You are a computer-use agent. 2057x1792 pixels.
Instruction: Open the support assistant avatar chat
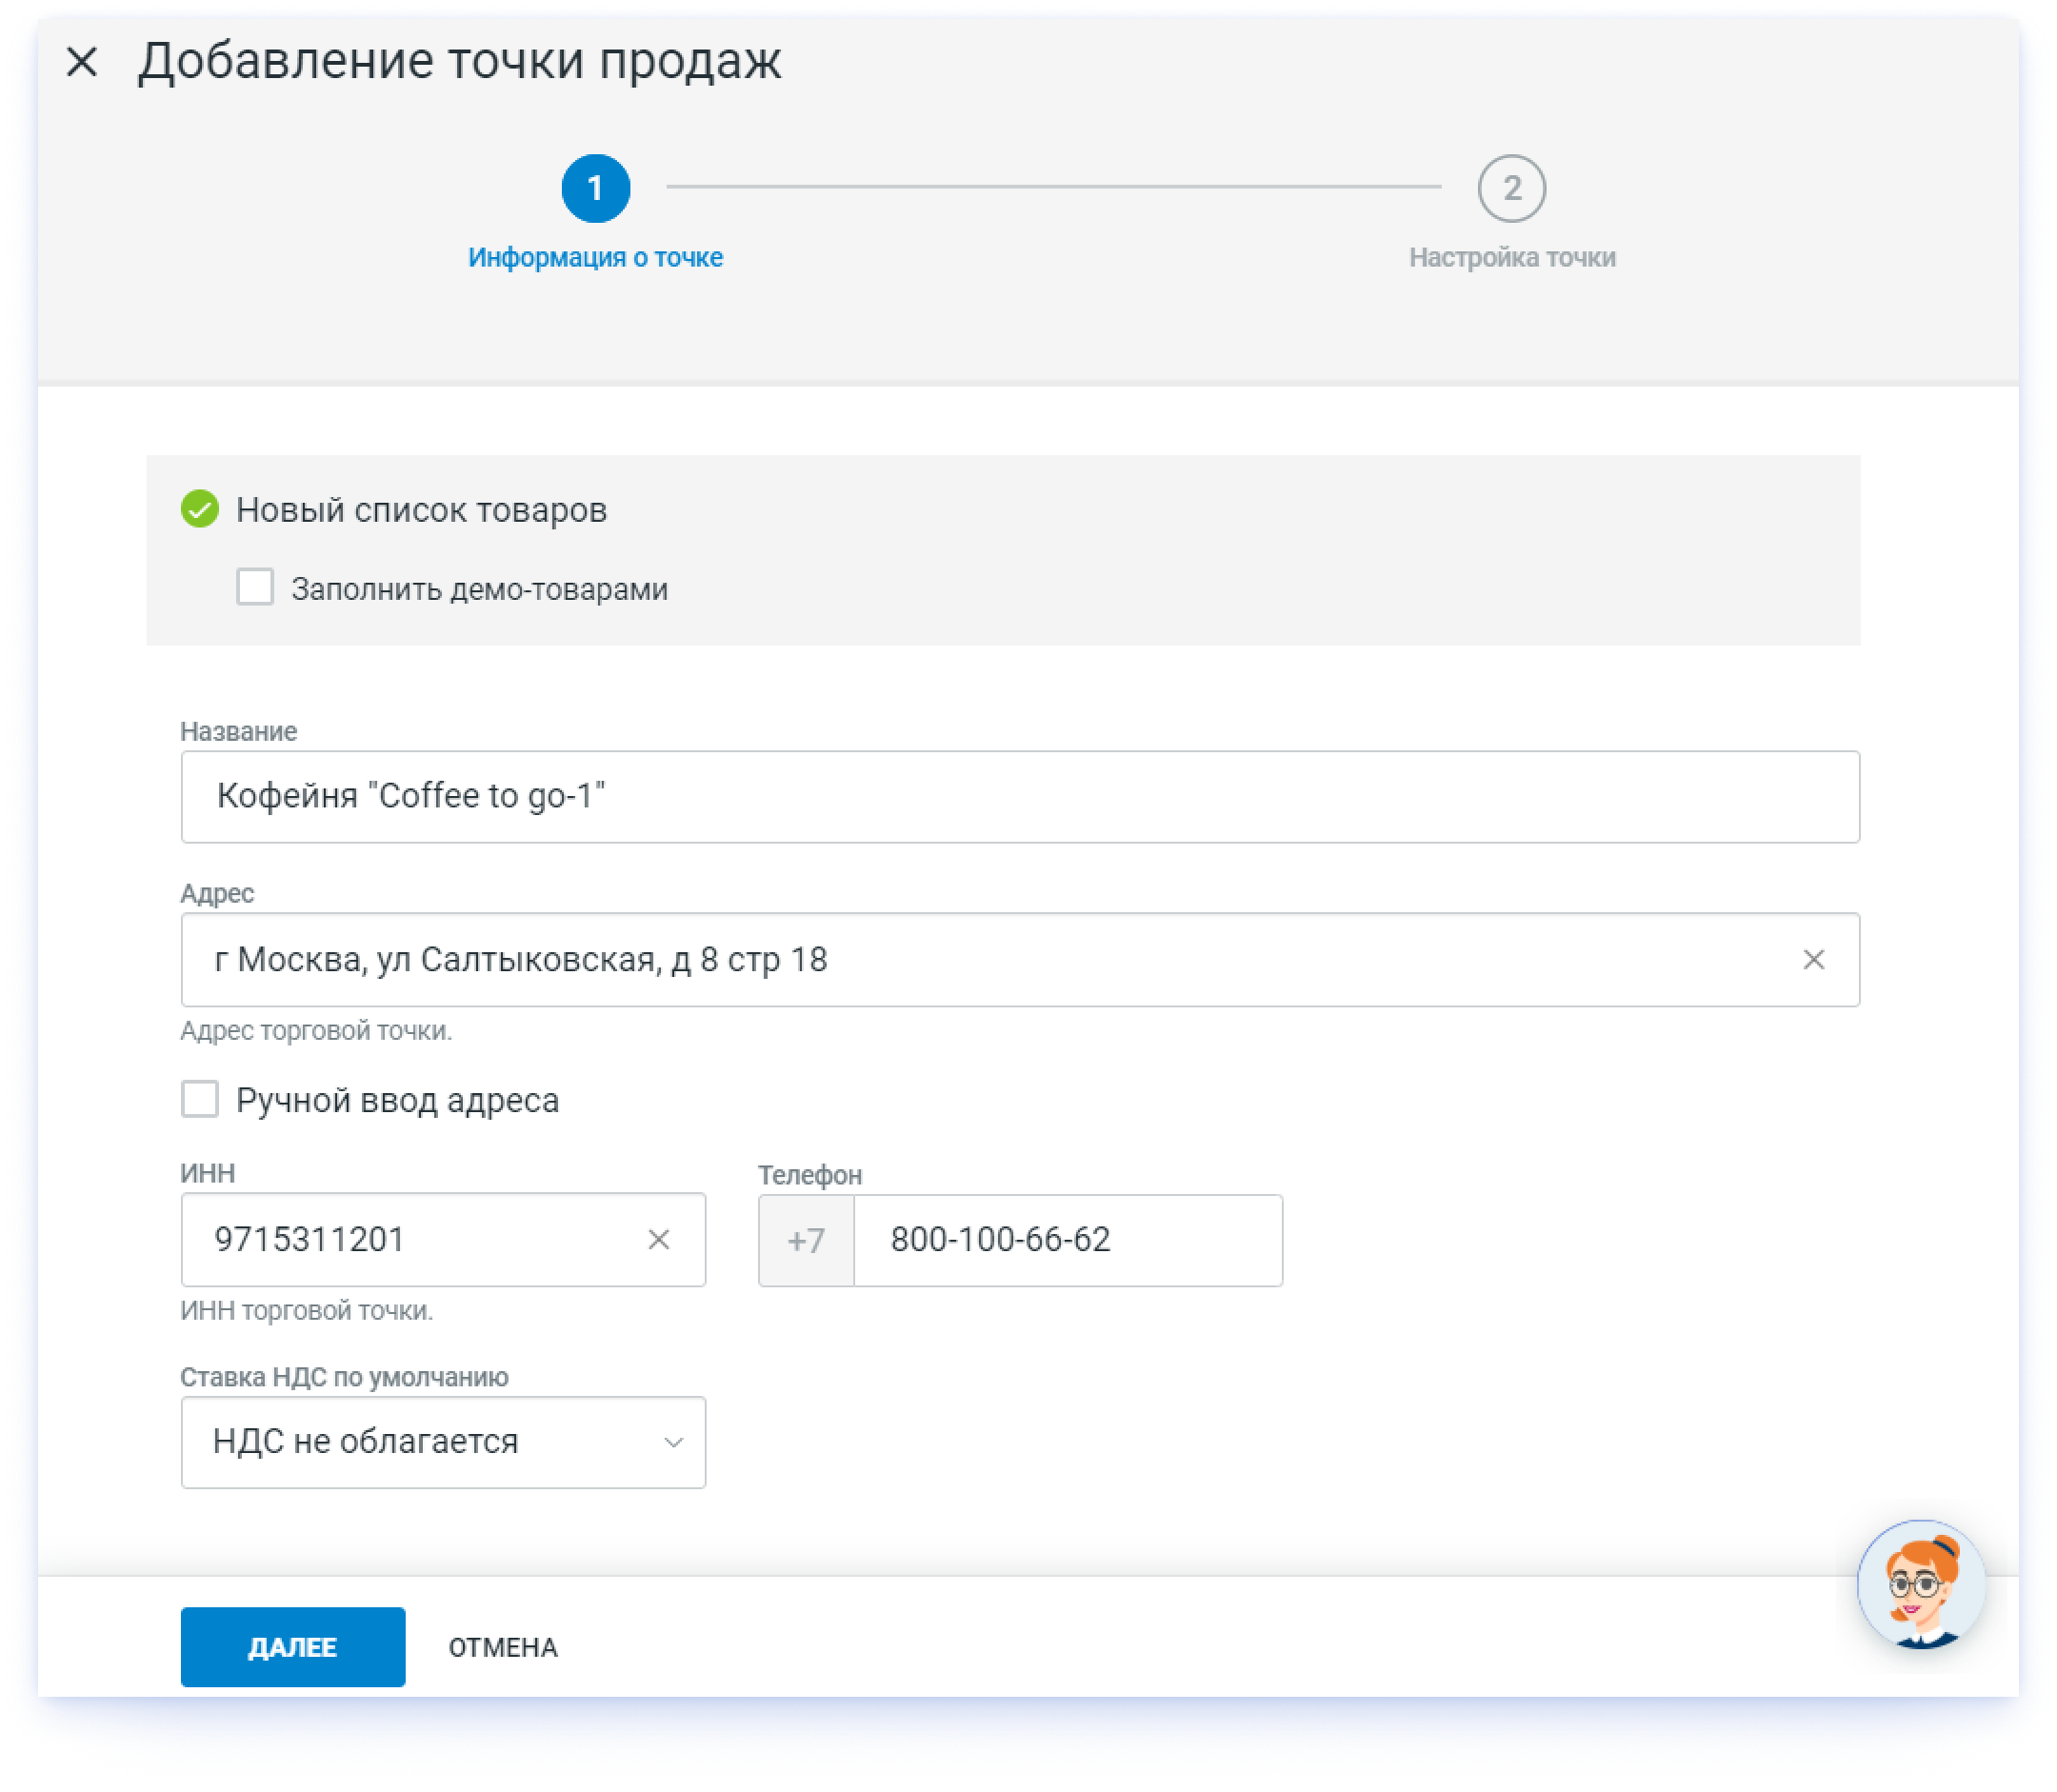[x=1920, y=1585]
